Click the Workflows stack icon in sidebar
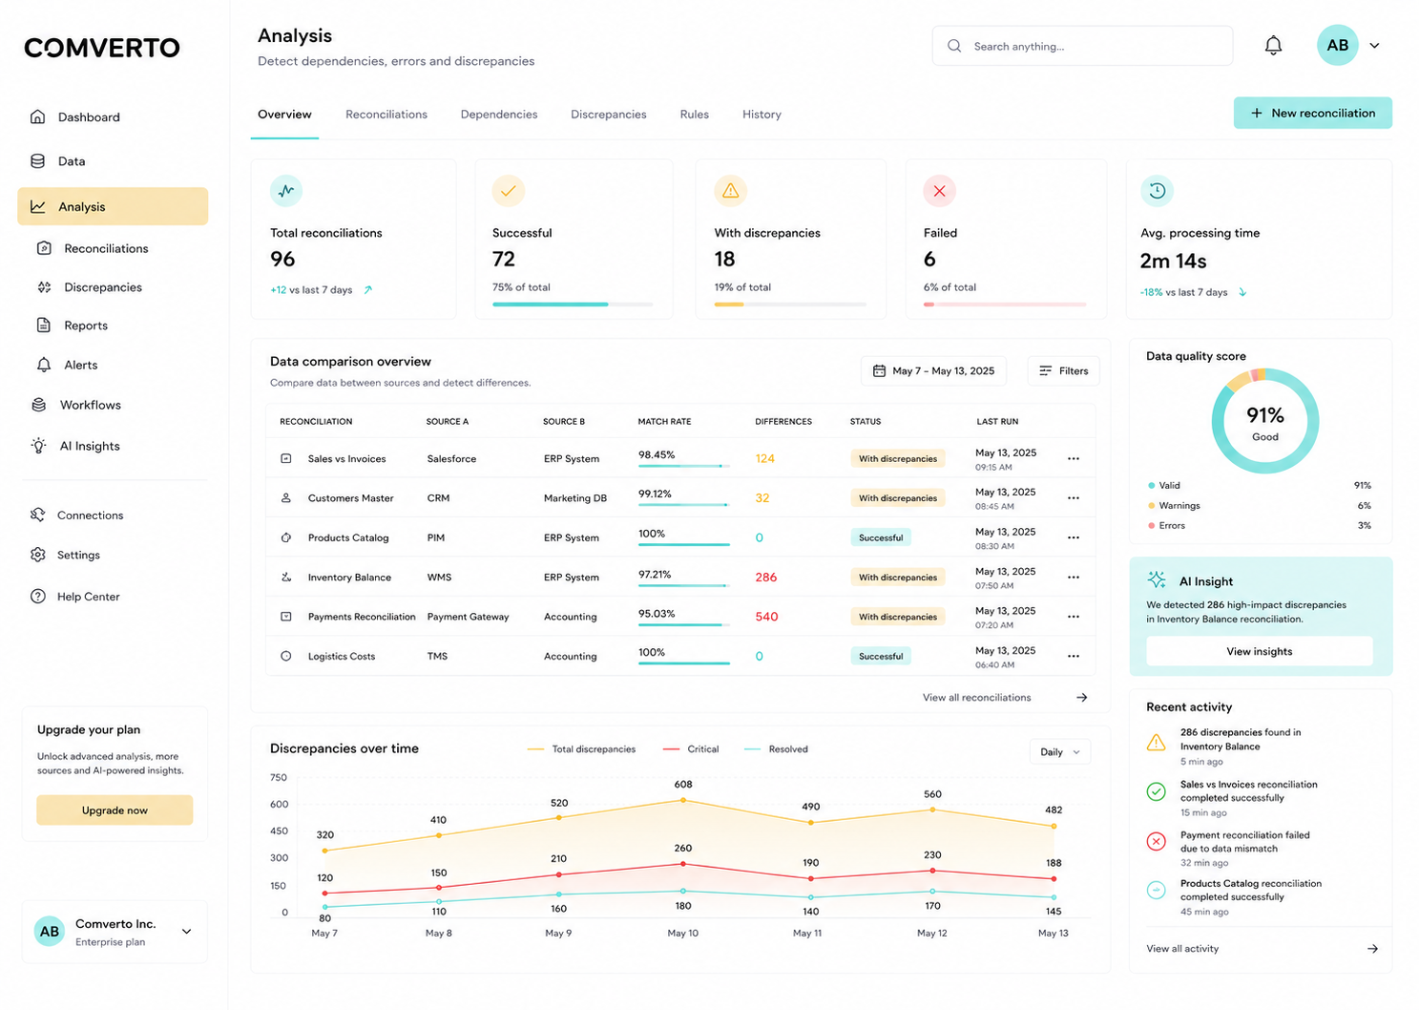Image resolution: width=1419 pixels, height=1010 pixels. click(x=39, y=405)
